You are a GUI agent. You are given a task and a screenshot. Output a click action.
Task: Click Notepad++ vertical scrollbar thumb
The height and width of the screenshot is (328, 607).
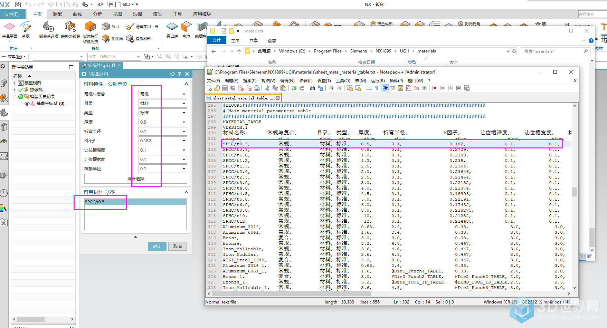(575, 192)
